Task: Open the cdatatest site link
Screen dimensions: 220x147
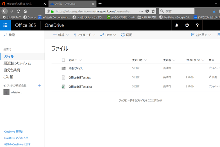Action: 16,92
